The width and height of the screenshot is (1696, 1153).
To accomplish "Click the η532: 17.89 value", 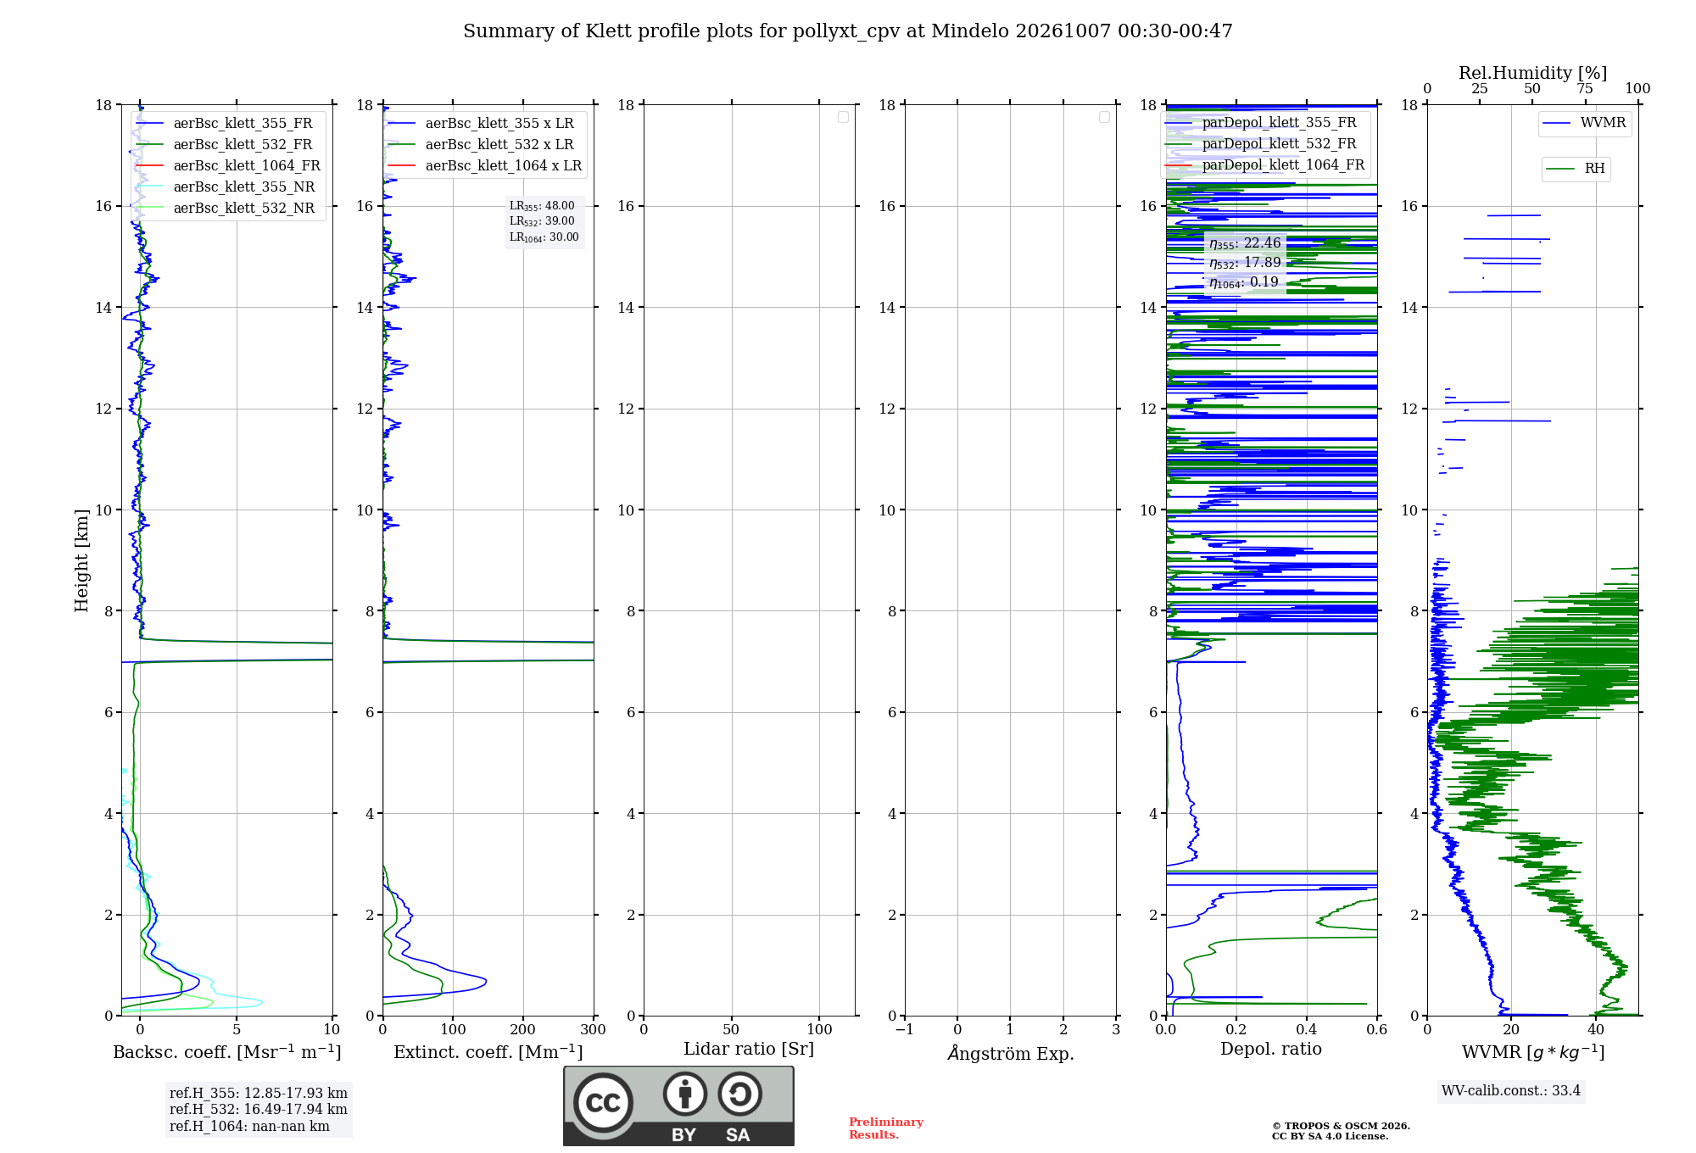I will (x=1245, y=263).
